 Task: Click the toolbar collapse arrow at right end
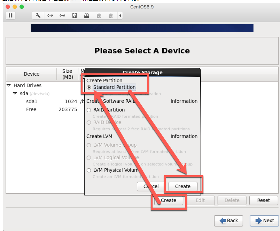tap(120, 15)
